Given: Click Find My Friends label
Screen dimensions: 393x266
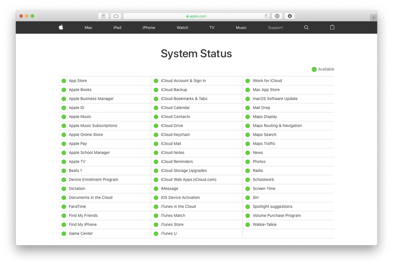Looking at the screenshot, I should 83,216.
